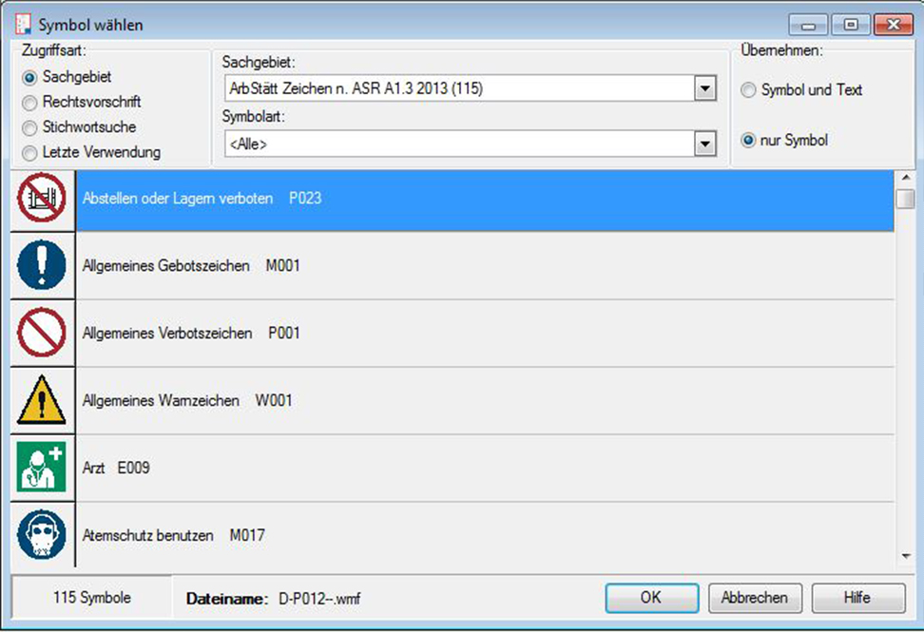Enable the Stichwortsuche radio button
Screen dimensions: 924x632
tap(30, 127)
